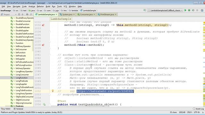Viewport: 205px width, 115px height.
Task: Click the run test gutter icon at line 1056
Action: click(44, 104)
